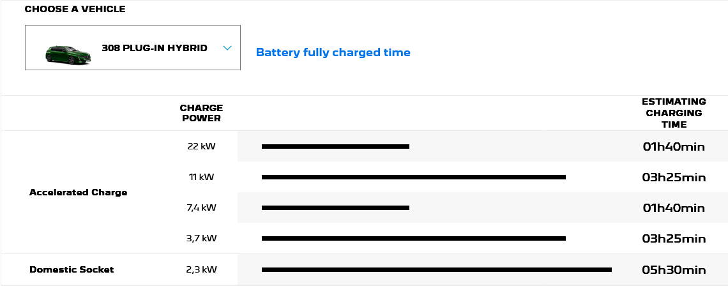The width and height of the screenshot is (728, 286).
Task: Click the 05h30min charging time
Action: click(674, 269)
